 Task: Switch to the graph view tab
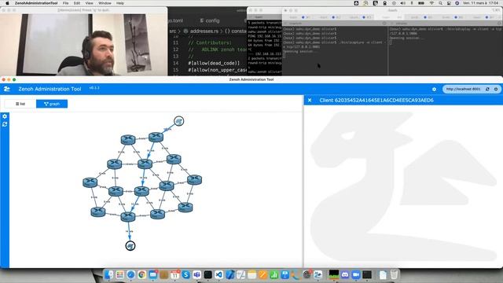pos(52,104)
